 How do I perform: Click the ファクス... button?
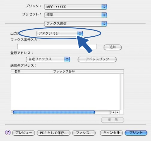(x=84, y=133)
